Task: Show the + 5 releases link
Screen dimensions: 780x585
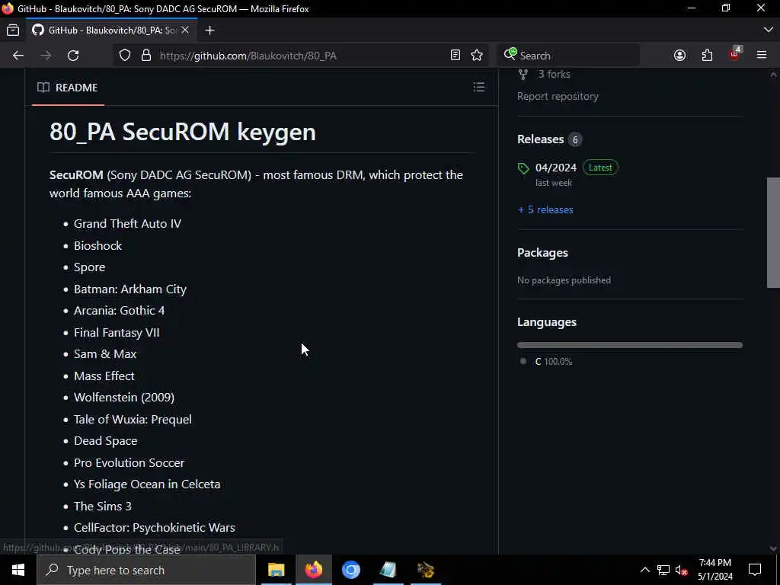Action: tap(545, 210)
